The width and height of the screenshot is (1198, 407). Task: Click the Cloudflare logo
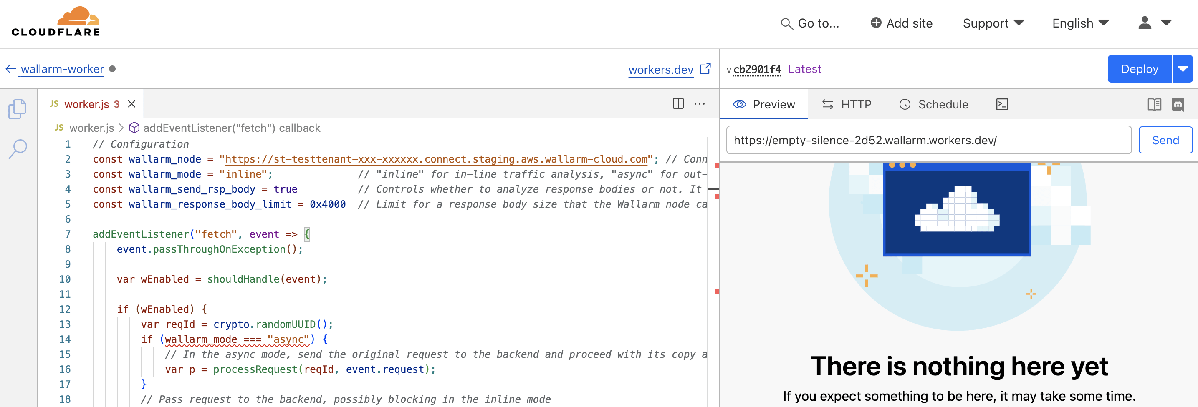point(56,21)
